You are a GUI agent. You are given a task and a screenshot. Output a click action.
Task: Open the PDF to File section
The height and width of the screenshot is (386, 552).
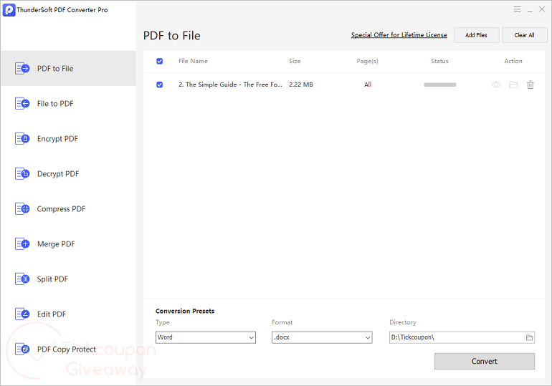[68, 68]
